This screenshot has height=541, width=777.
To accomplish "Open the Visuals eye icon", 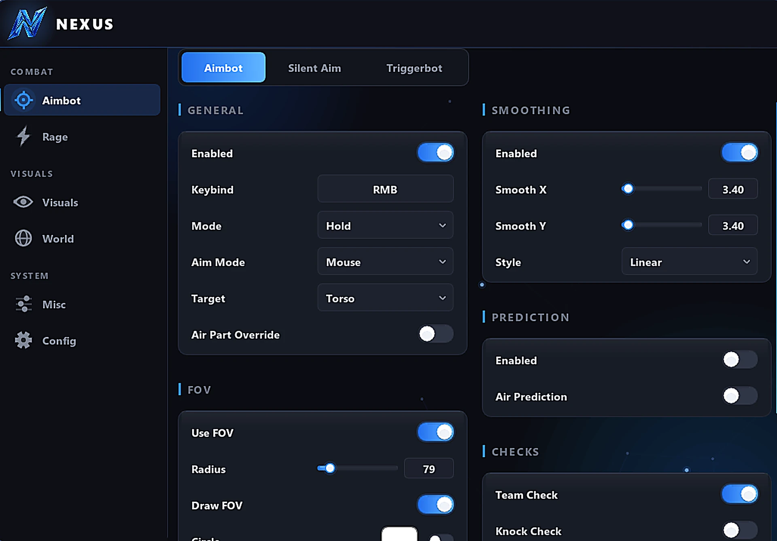I will click(x=23, y=202).
